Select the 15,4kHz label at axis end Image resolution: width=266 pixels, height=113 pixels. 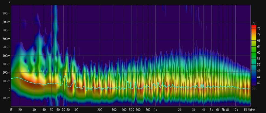(x=249, y=110)
